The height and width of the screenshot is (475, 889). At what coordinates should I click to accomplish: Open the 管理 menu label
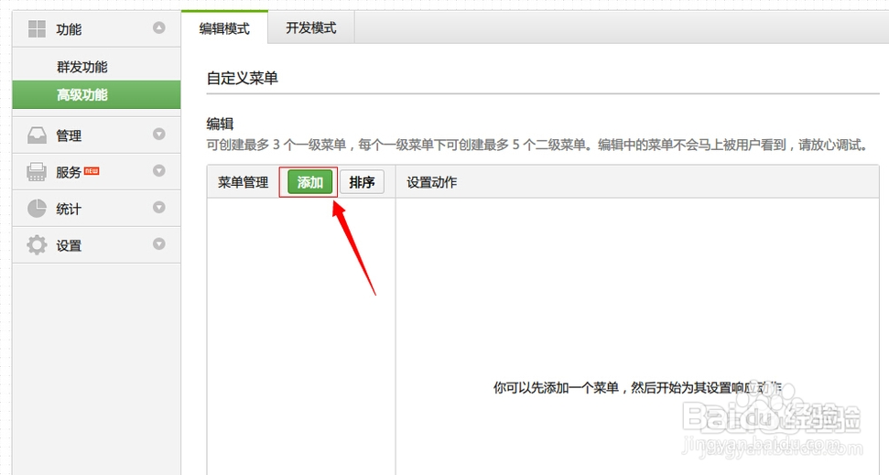click(x=69, y=136)
